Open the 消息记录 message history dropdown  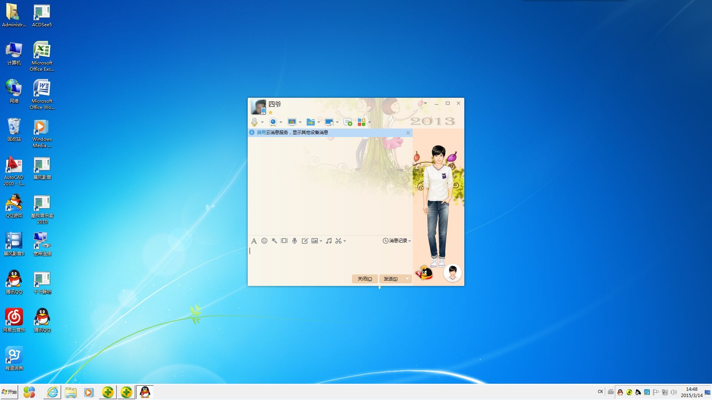397,241
